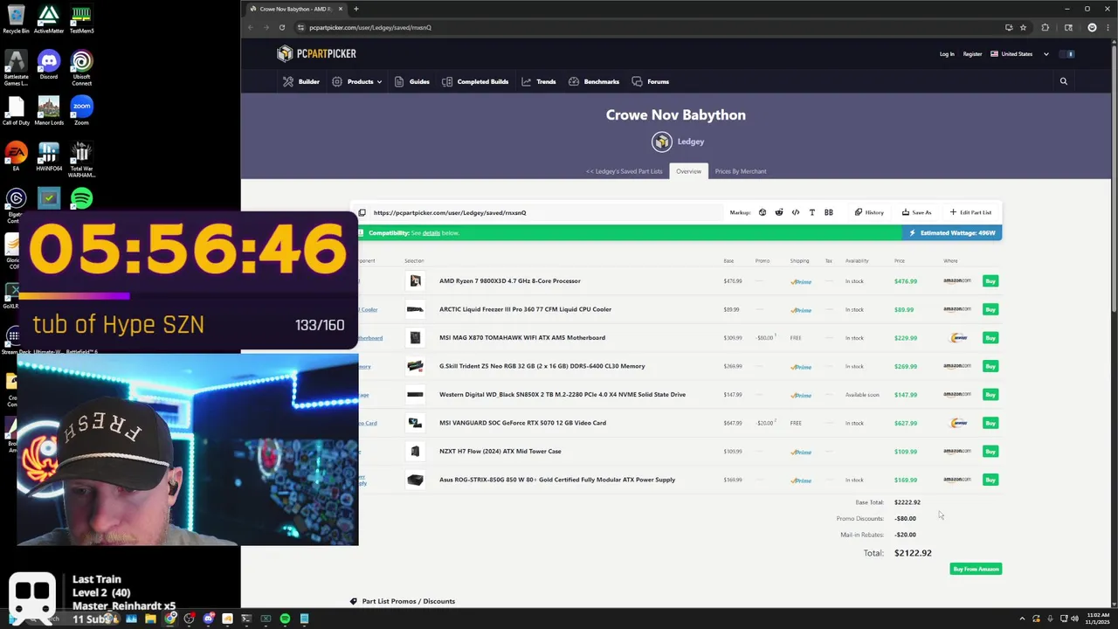Screen dimensions: 1118x629
Task: Open Benchmarks nav item
Action: point(594,81)
